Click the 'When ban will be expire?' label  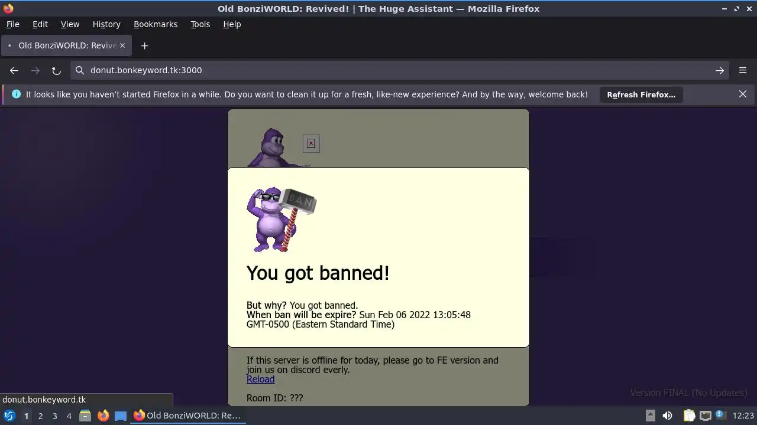pyautogui.click(x=302, y=315)
